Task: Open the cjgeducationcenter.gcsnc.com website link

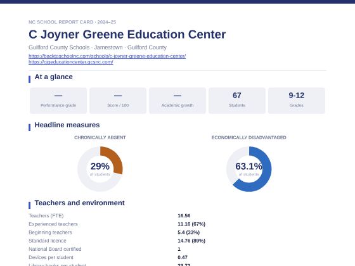Action: 71,62
